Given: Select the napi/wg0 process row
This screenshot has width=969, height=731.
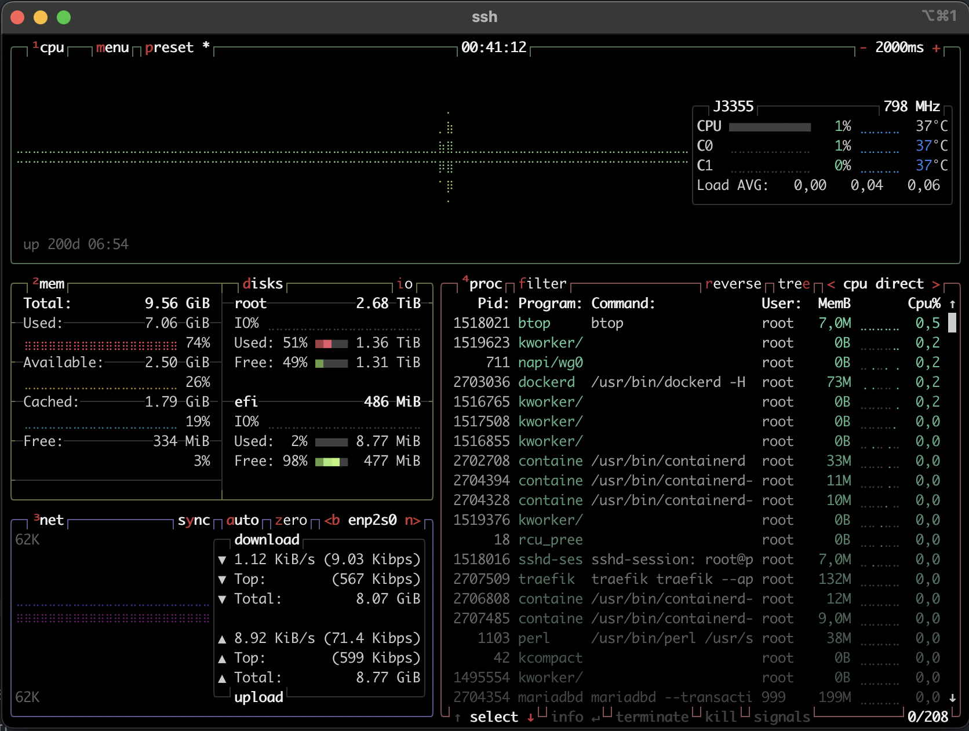Looking at the screenshot, I should click(x=697, y=363).
